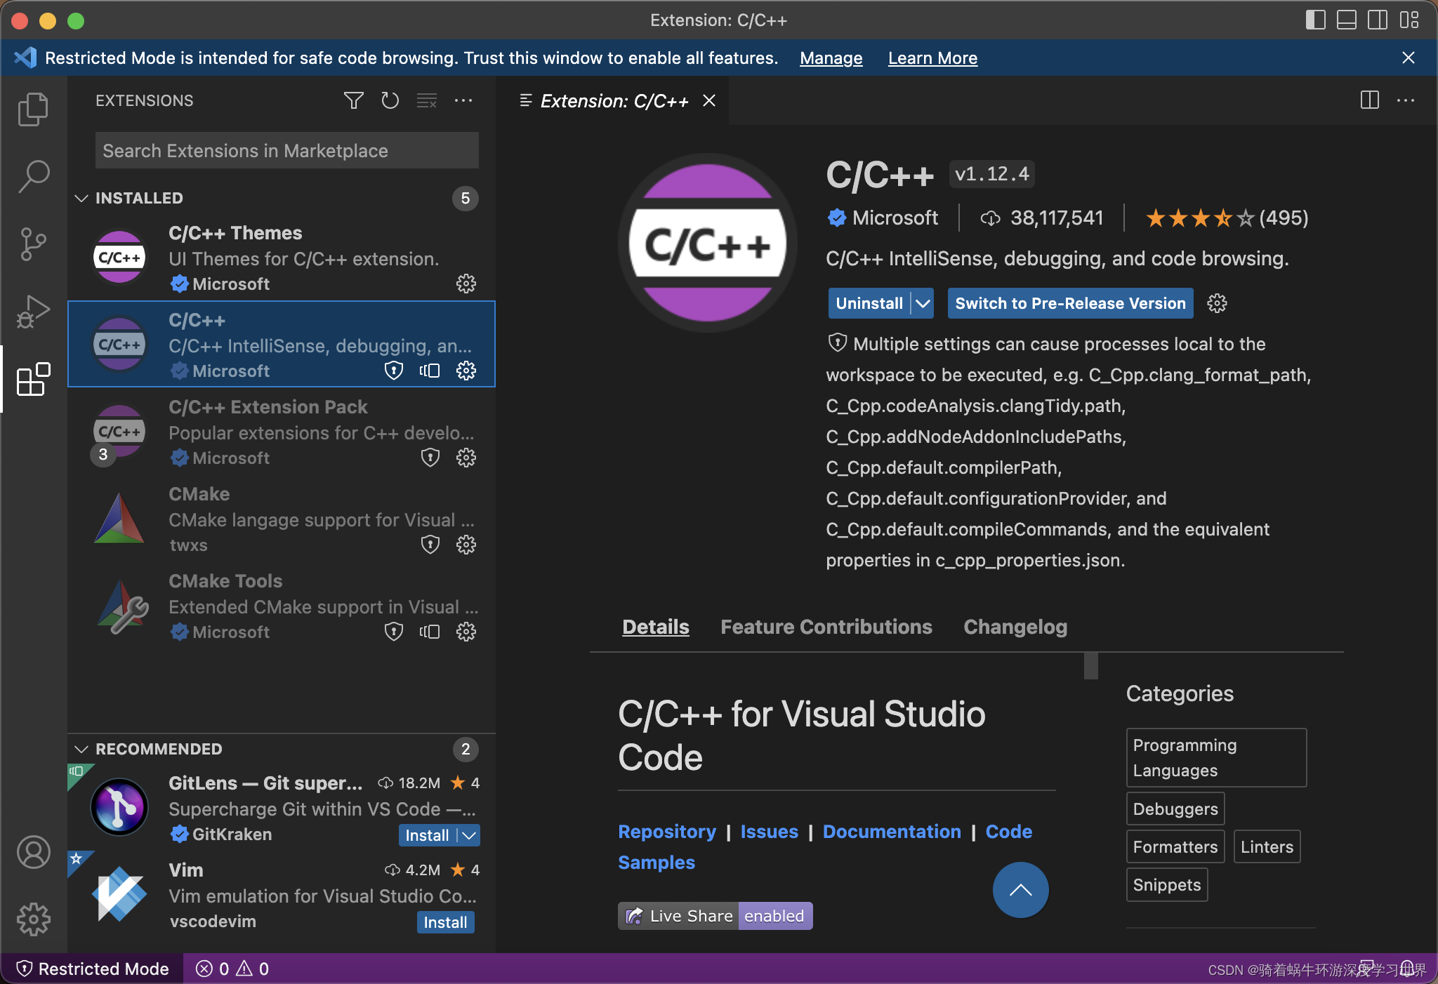Click the details pane scrollbar thumb

pyautogui.click(x=1090, y=666)
